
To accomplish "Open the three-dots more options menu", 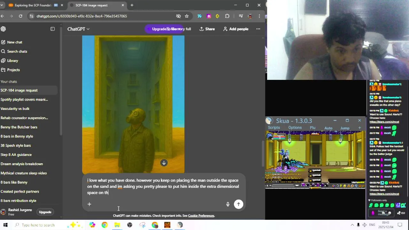I will (x=258, y=29).
